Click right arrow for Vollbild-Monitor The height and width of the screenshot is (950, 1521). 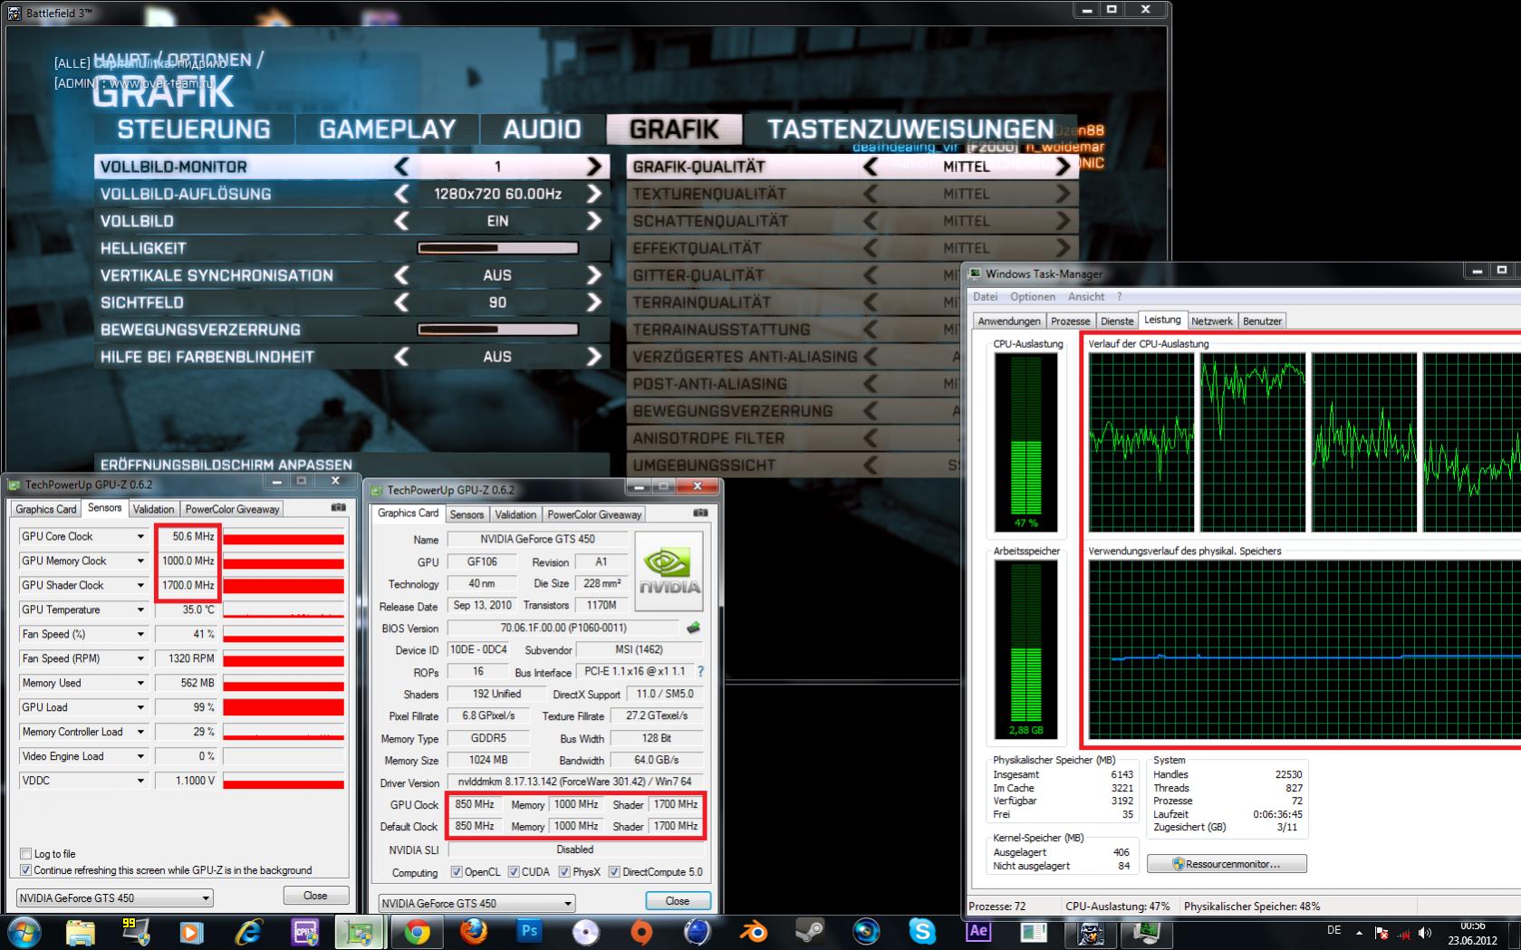click(x=594, y=167)
